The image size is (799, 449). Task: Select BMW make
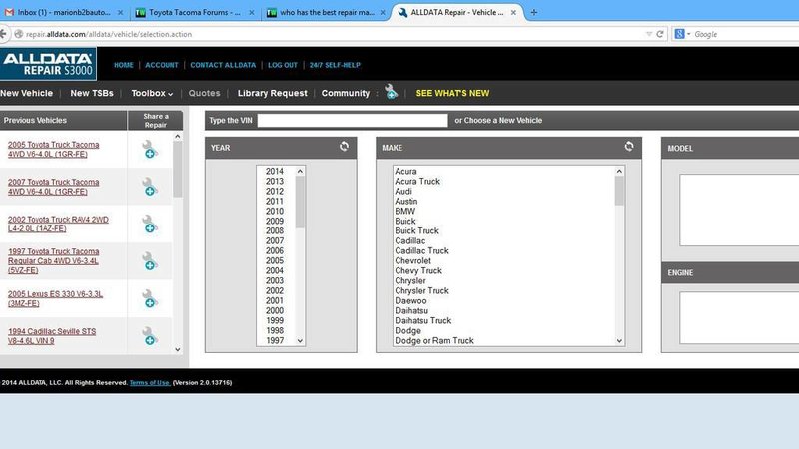(405, 211)
